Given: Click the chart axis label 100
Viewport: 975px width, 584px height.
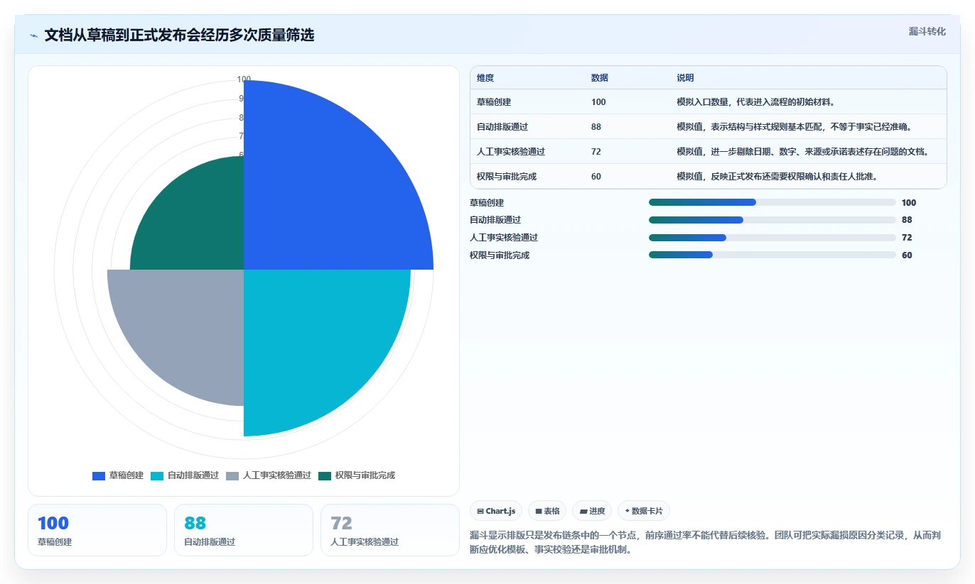Looking at the screenshot, I should (244, 79).
